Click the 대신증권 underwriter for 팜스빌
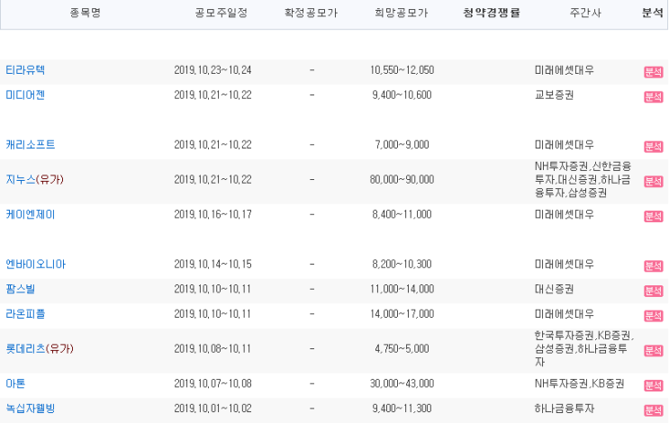Image resolution: width=669 pixels, height=423 pixels. (555, 289)
